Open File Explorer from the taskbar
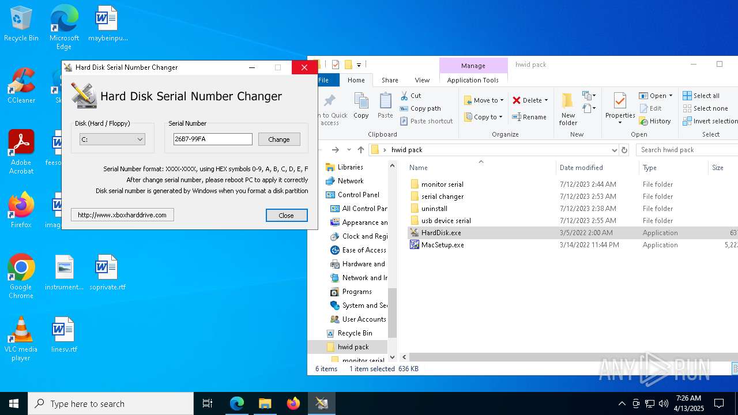The height and width of the screenshot is (415, 738). [265, 403]
